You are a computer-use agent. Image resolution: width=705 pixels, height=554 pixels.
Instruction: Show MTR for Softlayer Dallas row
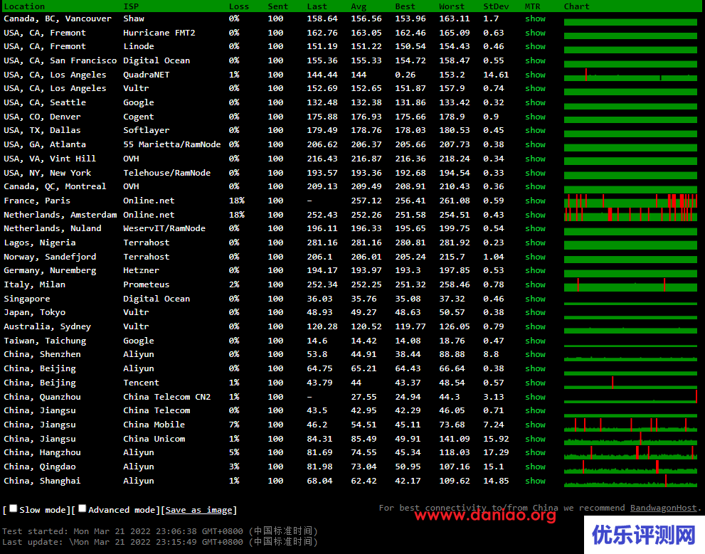point(535,130)
